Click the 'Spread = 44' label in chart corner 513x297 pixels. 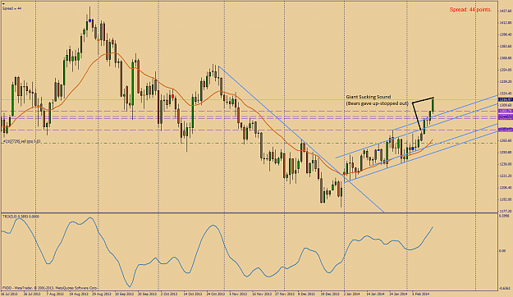[x=12, y=8]
